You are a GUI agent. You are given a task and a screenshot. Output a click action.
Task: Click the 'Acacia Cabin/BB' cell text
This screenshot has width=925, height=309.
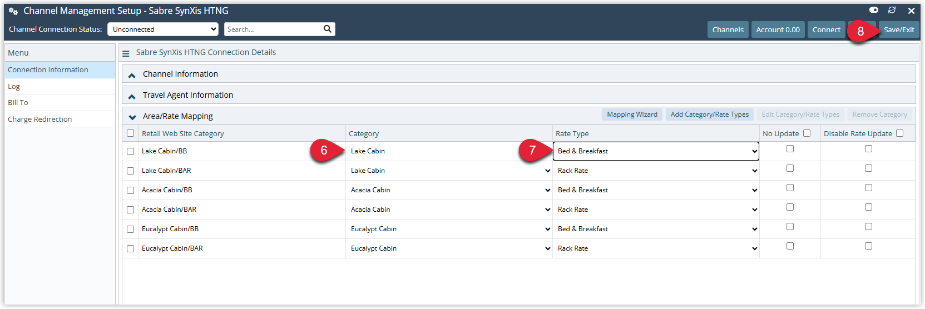coord(167,190)
